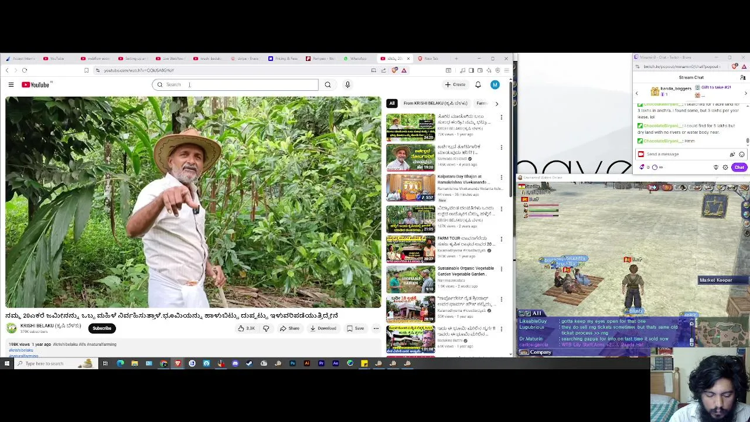
Task: Open Discord from the taskbar
Action: point(235,364)
